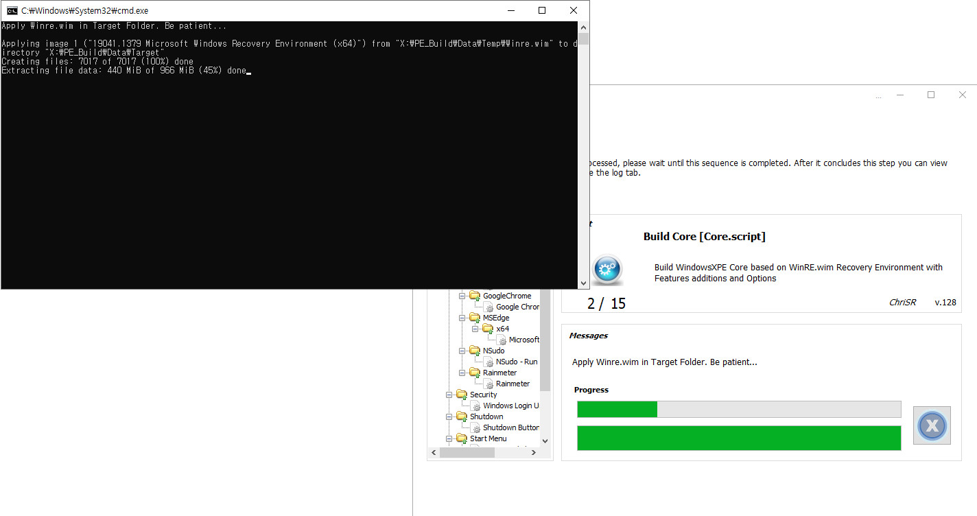Screen dimensions: 977x516
Task: Maximize the cmd.exe window
Action: pos(542,10)
